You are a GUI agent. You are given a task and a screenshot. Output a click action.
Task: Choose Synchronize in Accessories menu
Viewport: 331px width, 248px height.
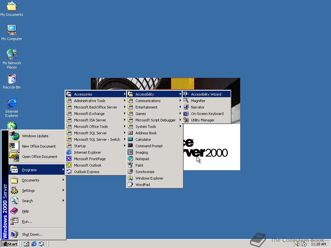click(155, 172)
